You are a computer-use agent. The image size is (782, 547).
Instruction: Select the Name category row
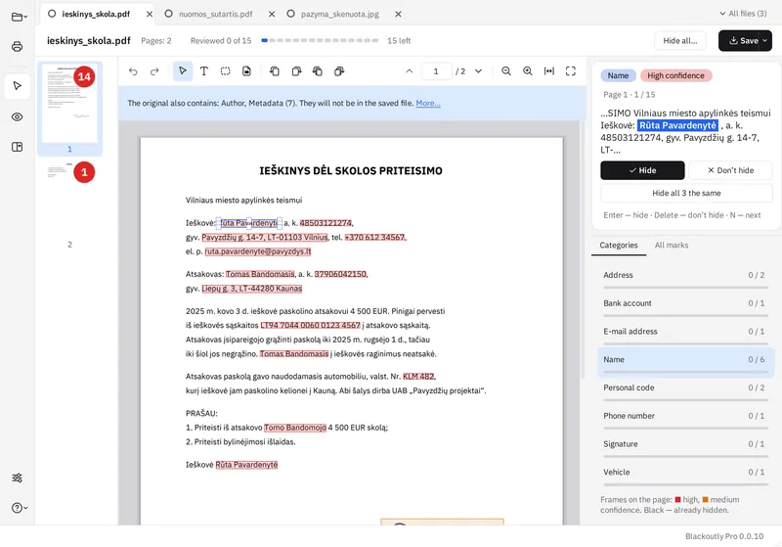686,361
